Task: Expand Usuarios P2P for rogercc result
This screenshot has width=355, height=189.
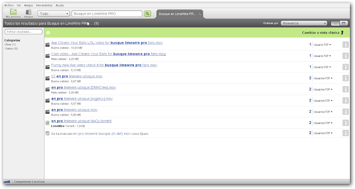Action: pos(323,101)
